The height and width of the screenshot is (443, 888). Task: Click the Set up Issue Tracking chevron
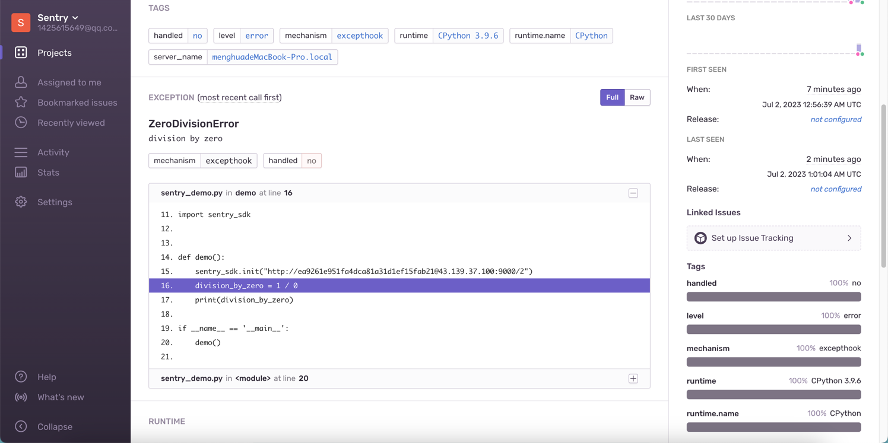[x=849, y=238]
